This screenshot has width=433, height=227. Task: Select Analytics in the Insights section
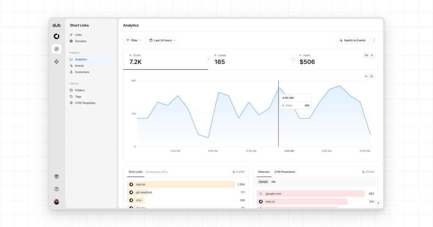91,59
